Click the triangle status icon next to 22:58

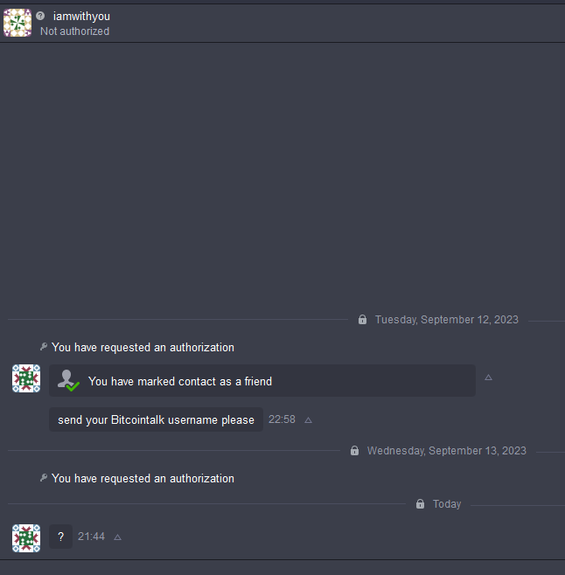pos(309,420)
